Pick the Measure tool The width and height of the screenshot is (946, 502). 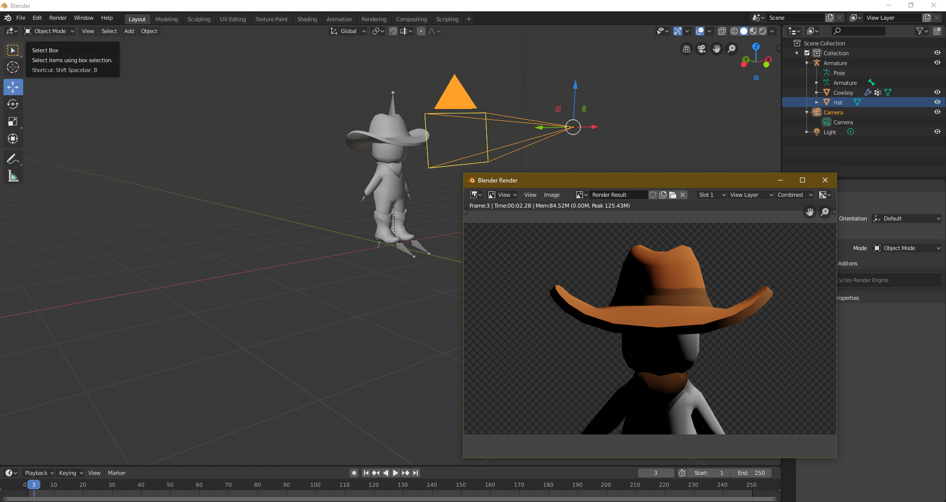13,176
